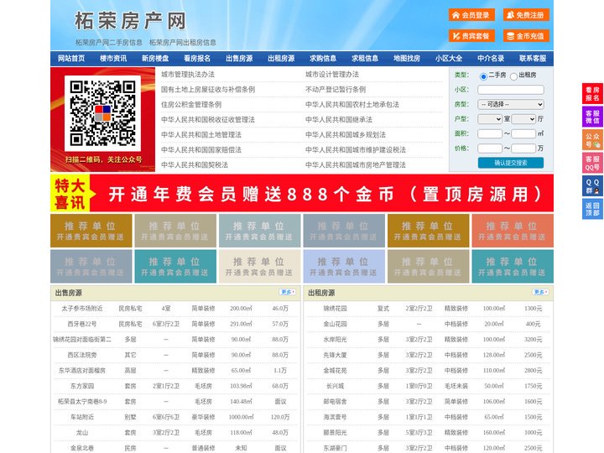
Task: Open the 柘荣房产网二手房信息 link
Action: 108,43
